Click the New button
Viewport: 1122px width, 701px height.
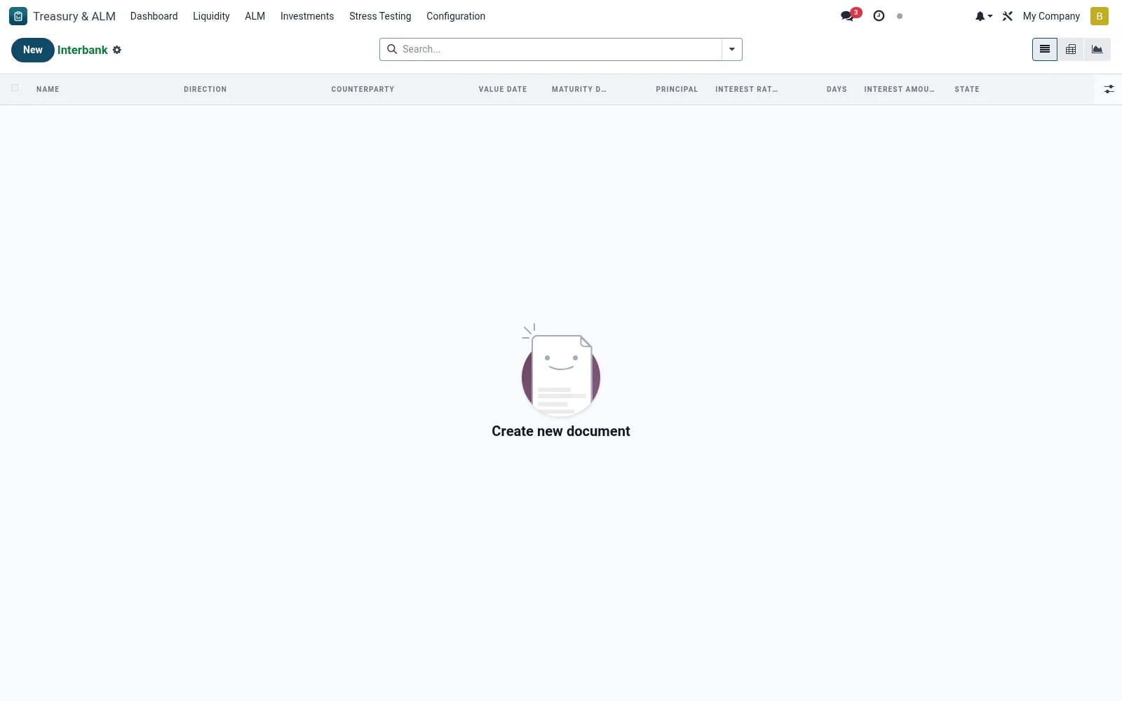[x=33, y=50]
